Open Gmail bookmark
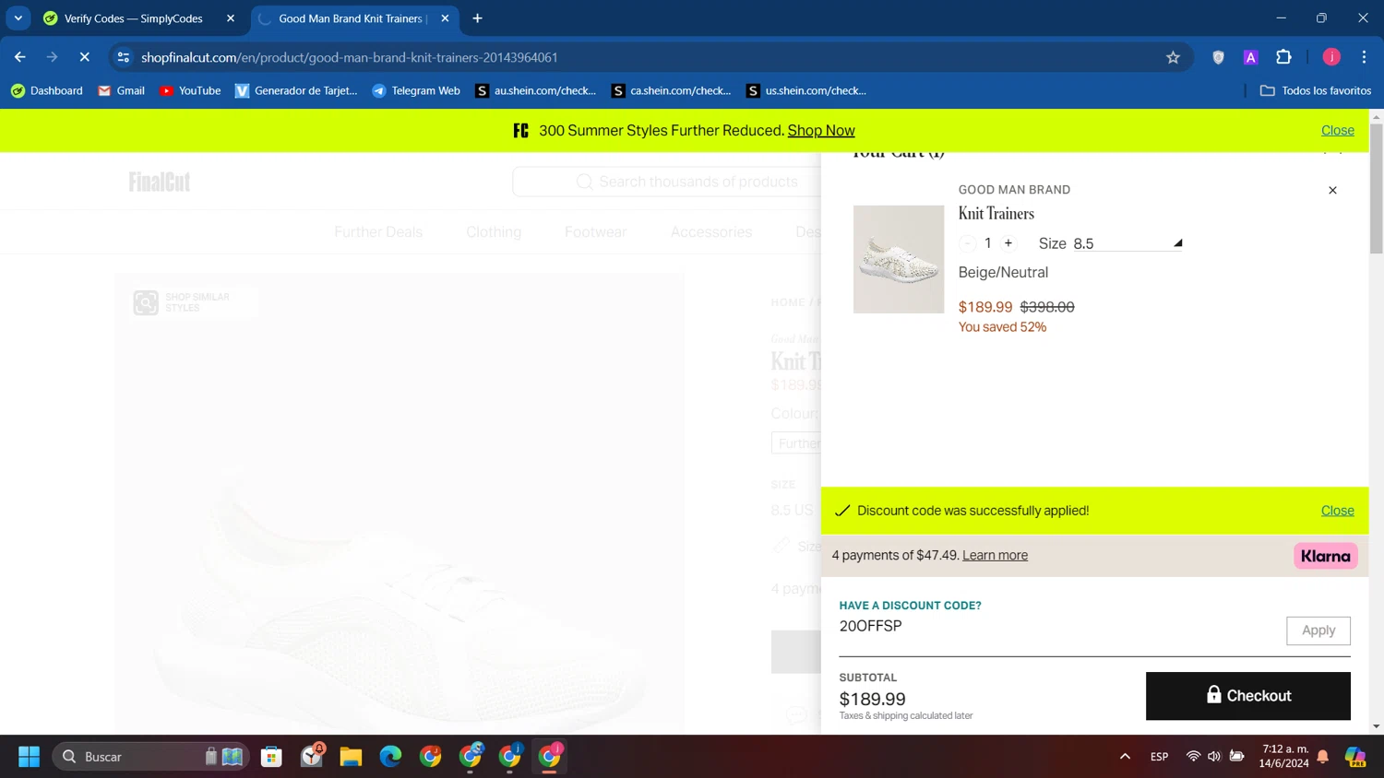1384x778 pixels. [x=121, y=90]
